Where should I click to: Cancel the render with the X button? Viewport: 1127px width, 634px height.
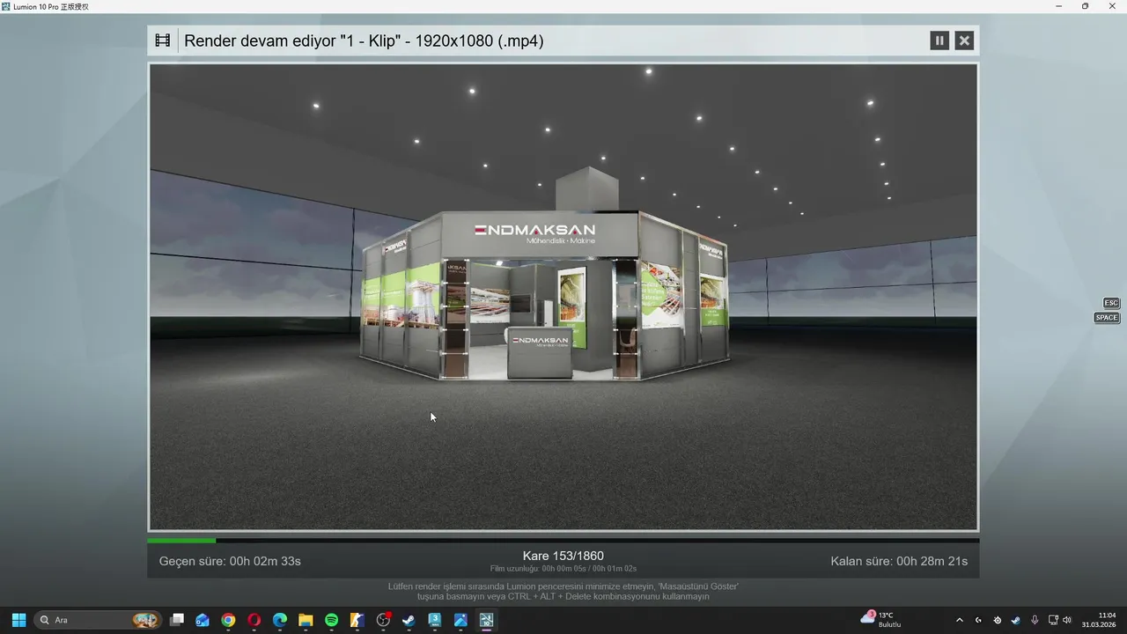964,41
